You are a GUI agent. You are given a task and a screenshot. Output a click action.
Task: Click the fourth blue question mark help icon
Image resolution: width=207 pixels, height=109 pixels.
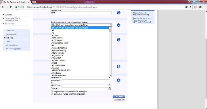click(x=118, y=67)
